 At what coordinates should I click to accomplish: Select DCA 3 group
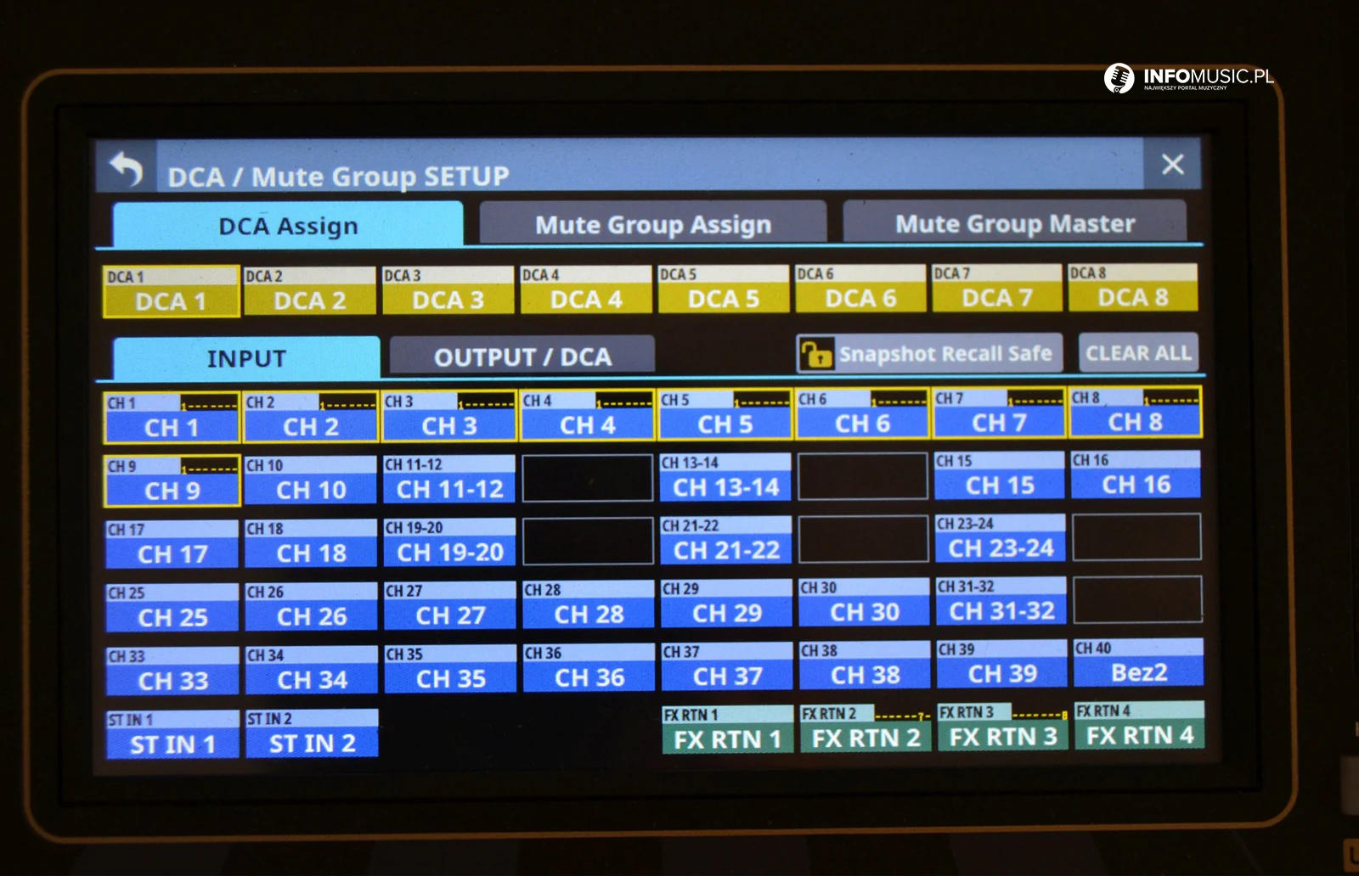click(448, 290)
